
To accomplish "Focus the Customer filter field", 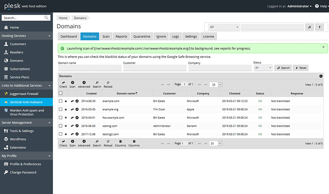I will pyautogui.click(x=155, y=68).
